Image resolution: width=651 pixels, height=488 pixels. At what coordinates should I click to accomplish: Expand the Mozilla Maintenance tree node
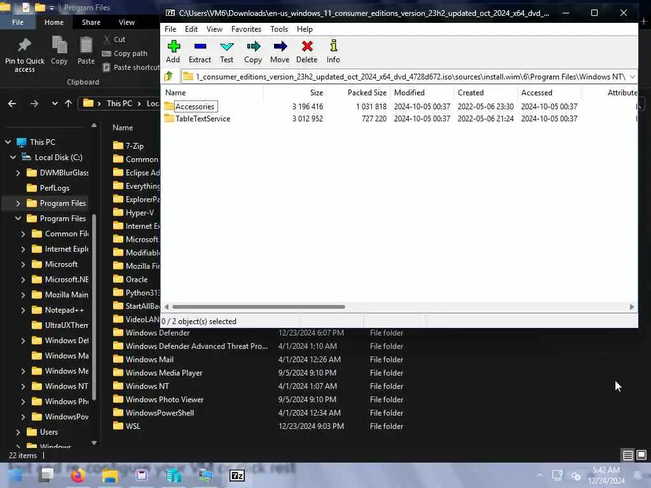point(24,295)
